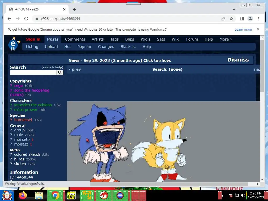This screenshot has width=268, height=201.
Task: Open the yellow arrows app in taskbar
Action: coord(87,195)
